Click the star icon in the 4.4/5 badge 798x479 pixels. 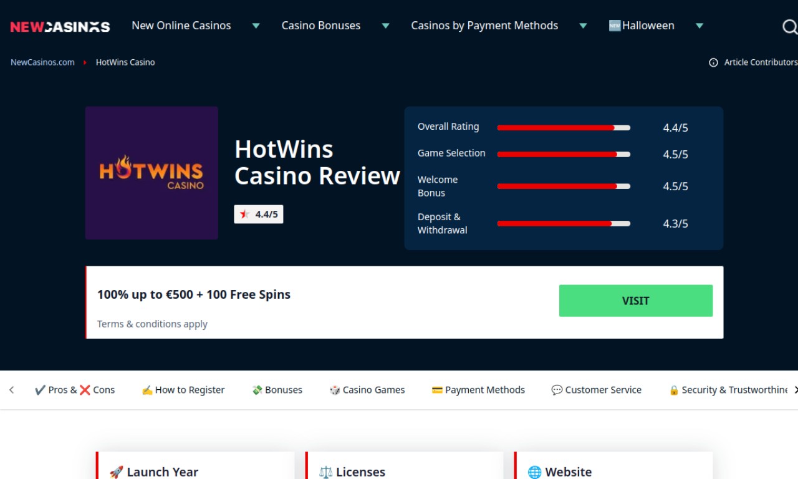tap(244, 215)
